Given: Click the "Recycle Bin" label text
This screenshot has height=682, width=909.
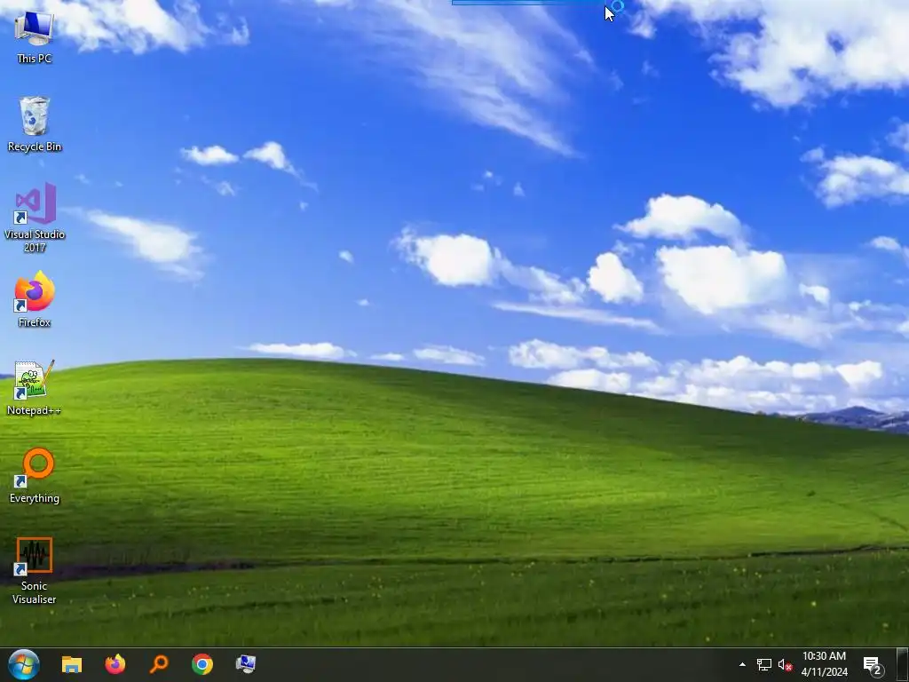Looking at the screenshot, I should [35, 147].
